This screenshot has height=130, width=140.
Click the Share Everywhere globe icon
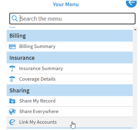(x=12, y=112)
